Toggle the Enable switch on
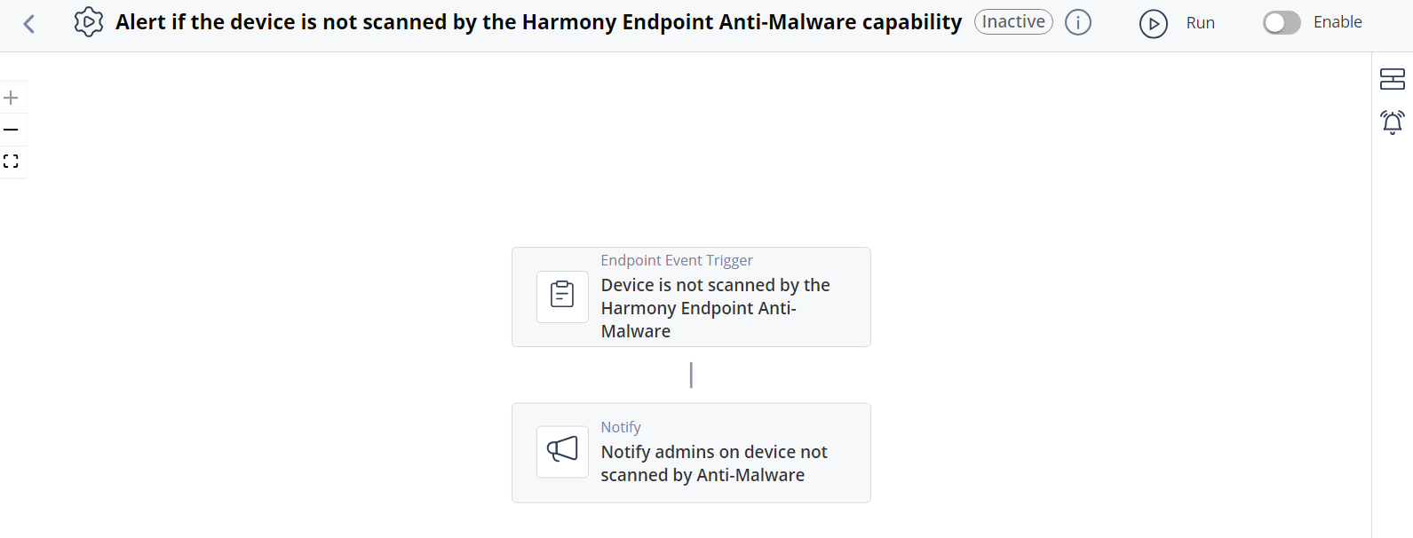This screenshot has height=538, width=1413. coord(1282,23)
